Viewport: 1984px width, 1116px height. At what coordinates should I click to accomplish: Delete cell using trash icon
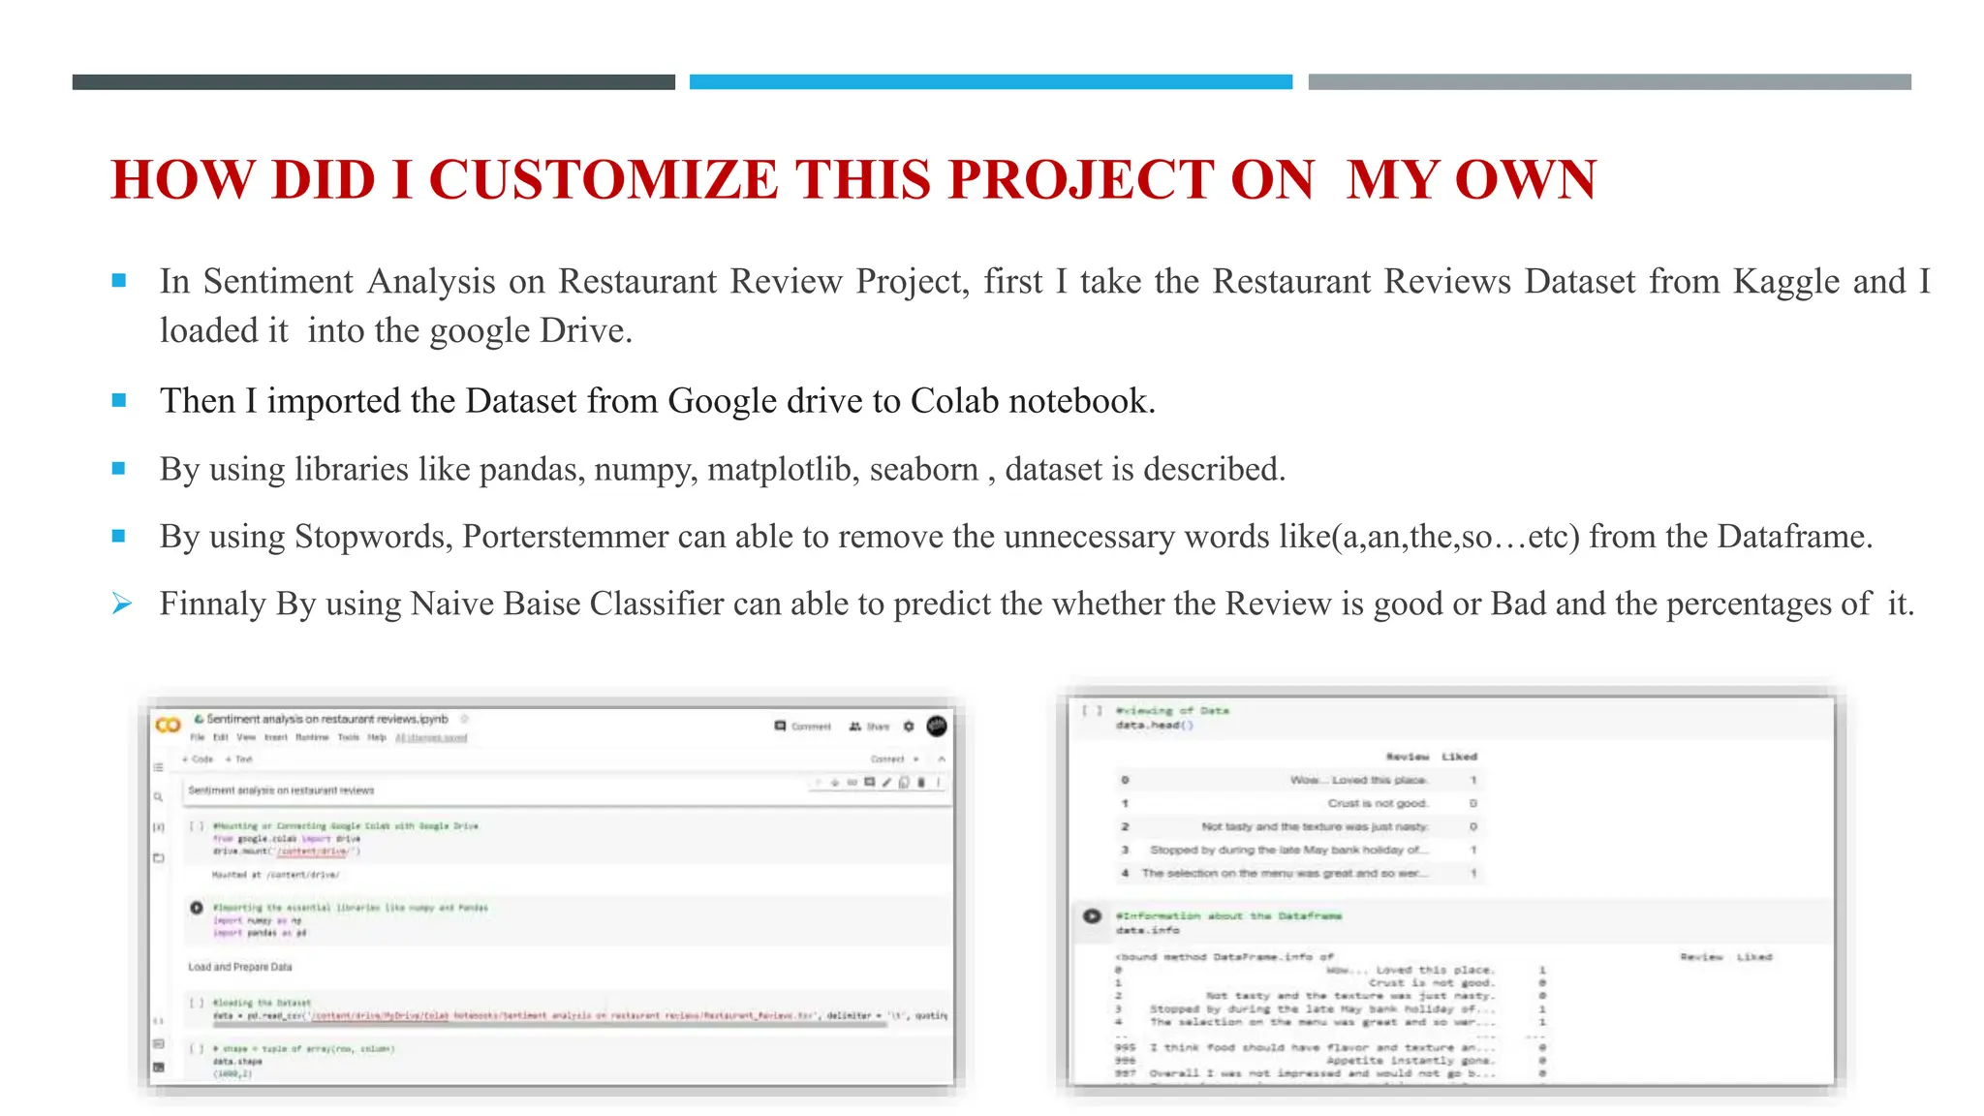pyautogui.click(x=921, y=783)
